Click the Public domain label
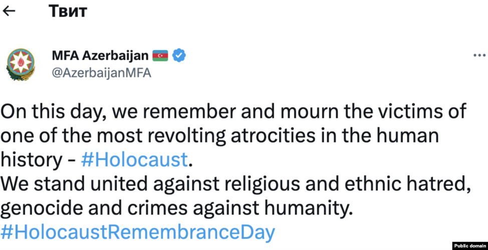The height and width of the screenshot is (250, 488). click(x=469, y=245)
